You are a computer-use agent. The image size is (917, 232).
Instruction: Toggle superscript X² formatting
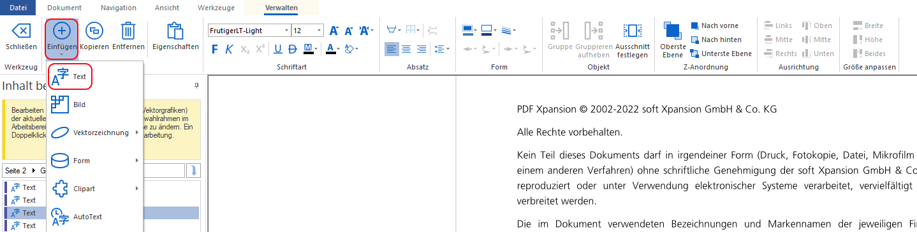tap(260, 49)
